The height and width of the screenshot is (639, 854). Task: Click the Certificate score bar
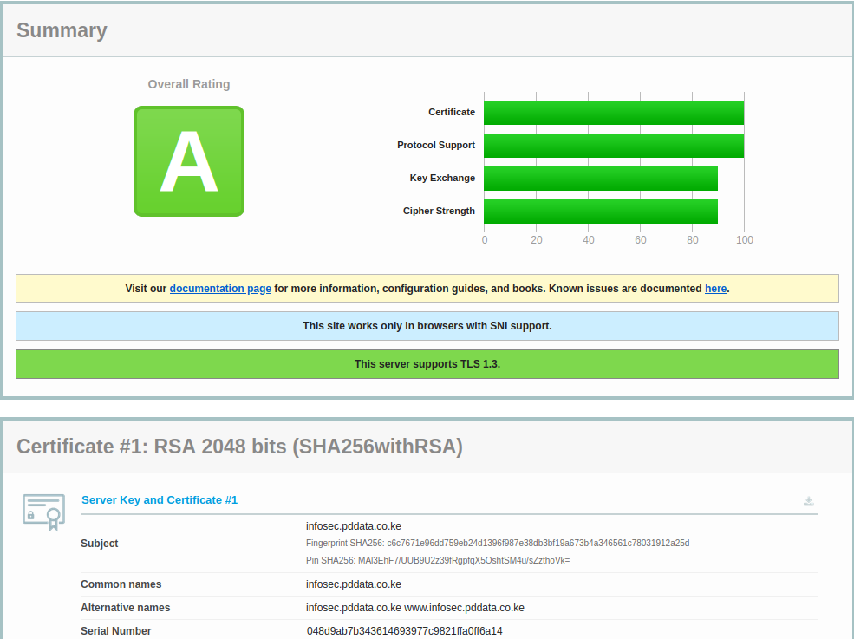613,113
